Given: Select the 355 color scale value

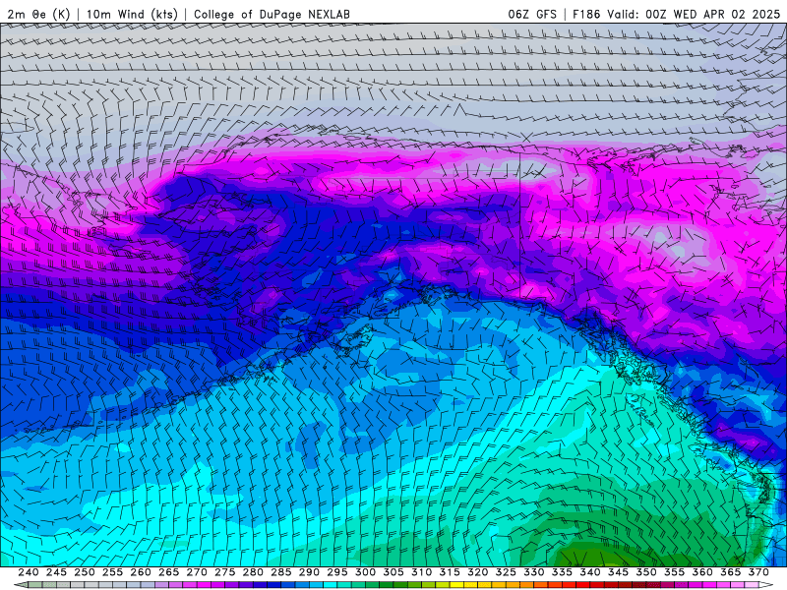Looking at the screenshot, I should (x=675, y=572).
